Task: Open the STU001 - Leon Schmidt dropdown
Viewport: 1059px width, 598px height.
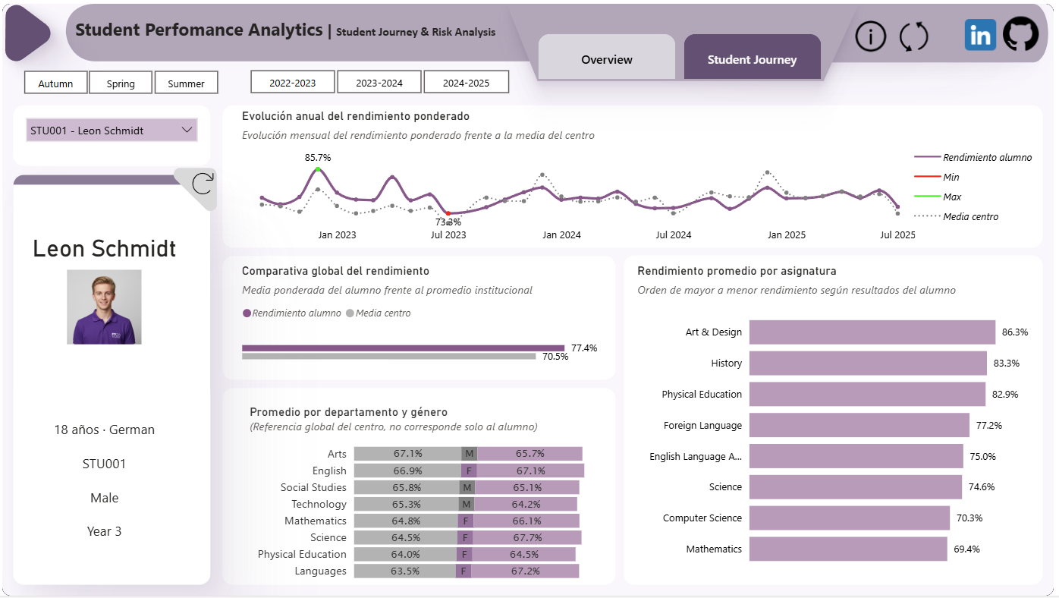Action: click(112, 130)
